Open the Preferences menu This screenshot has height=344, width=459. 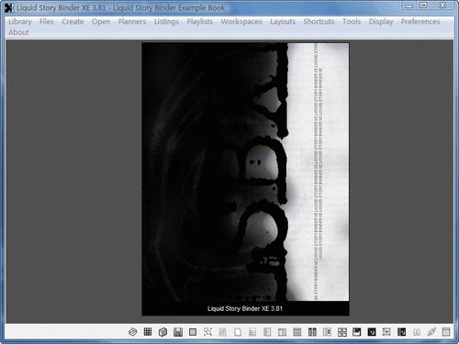point(420,21)
